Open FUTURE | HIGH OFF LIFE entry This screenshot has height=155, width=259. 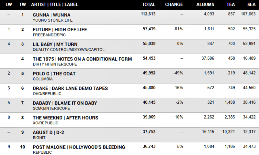pos(60,30)
